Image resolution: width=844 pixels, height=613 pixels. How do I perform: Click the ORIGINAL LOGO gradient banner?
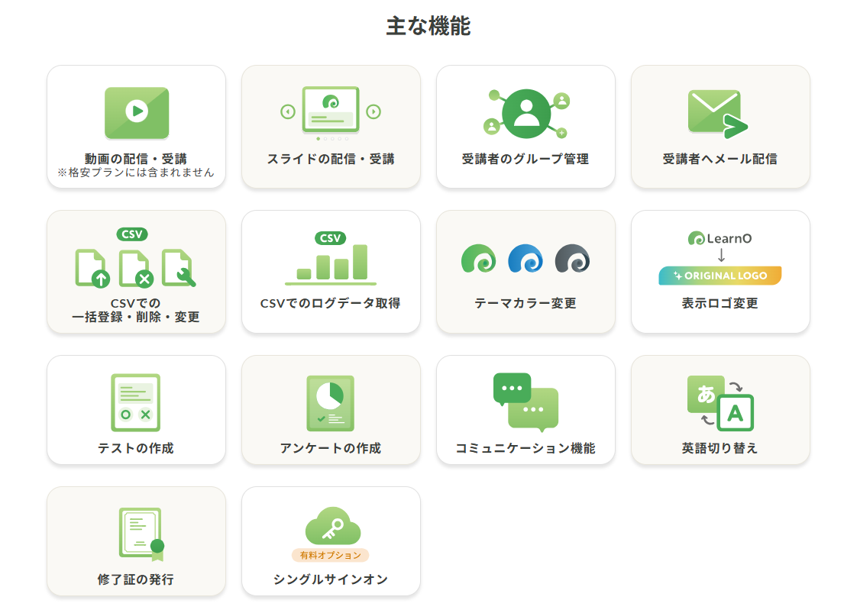point(720,276)
